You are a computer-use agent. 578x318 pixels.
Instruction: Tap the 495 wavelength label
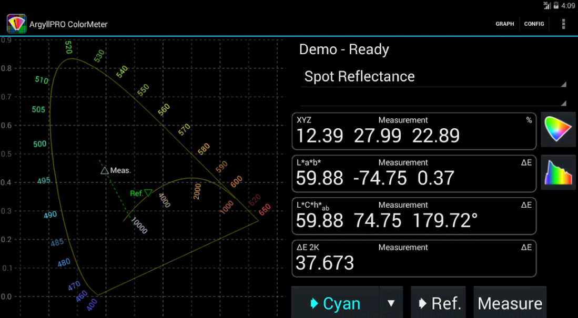click(x=44, y=181)
